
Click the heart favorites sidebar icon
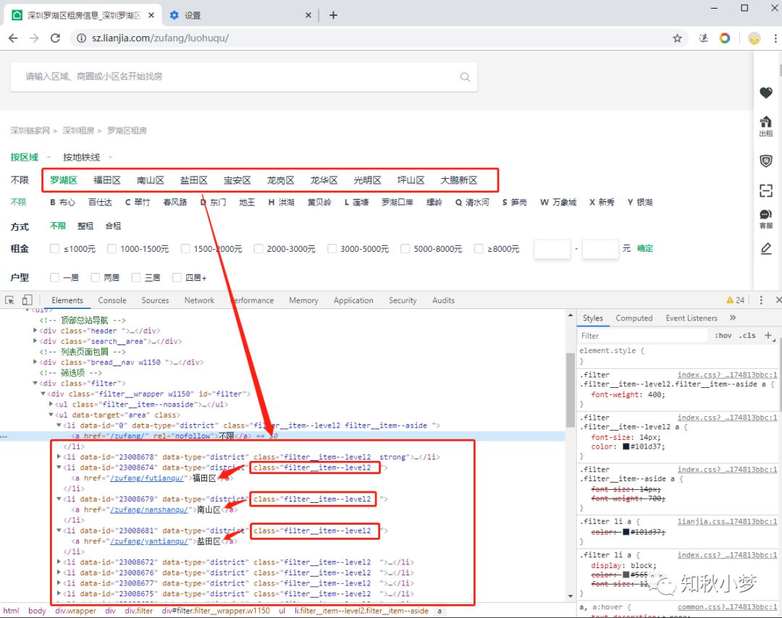[x=766, y=93]
